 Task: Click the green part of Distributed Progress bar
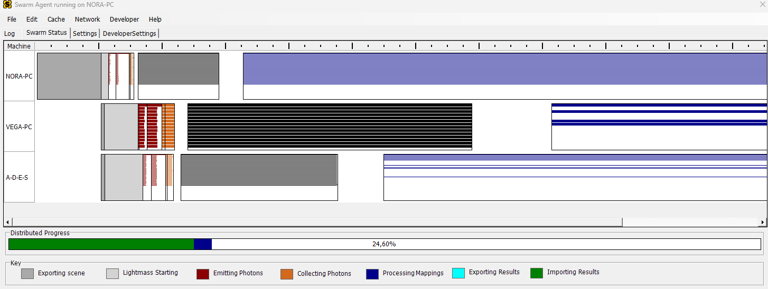point(101,244)
